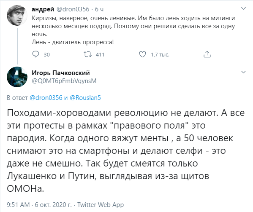Click the @Q0MT6pFmbVqynsM handle
The height and width of the screenshot is (212, 253).
(x=64, y=81)
